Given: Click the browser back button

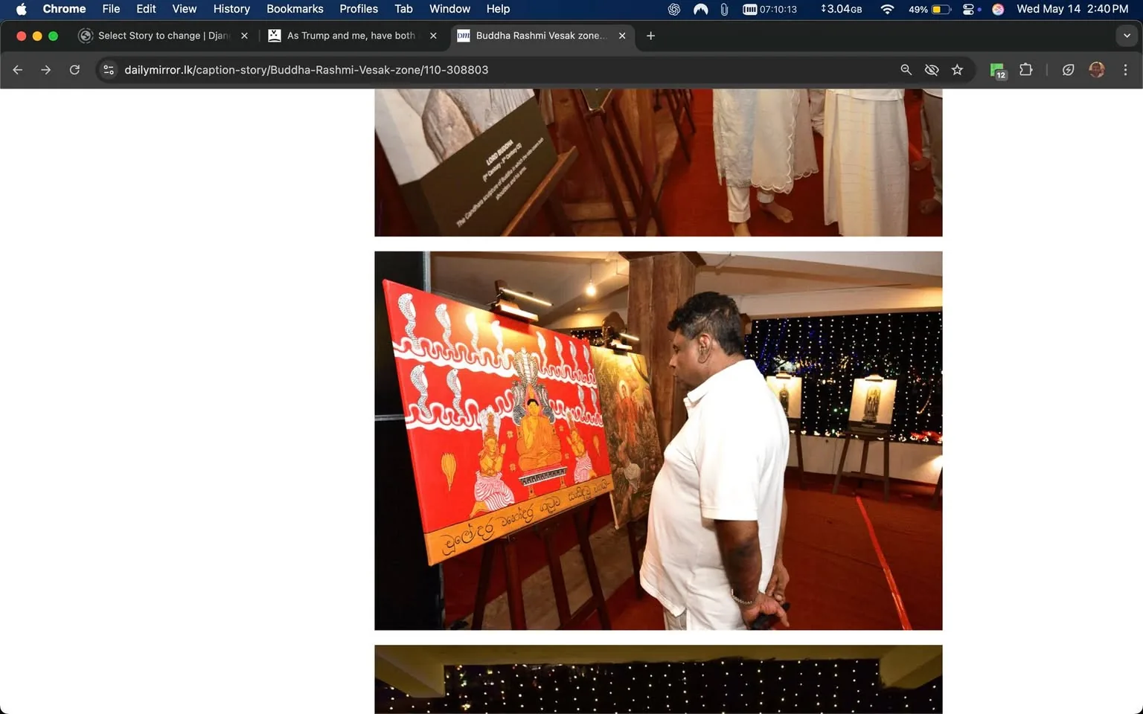Looking at the screenshot, I should coord(17,69).
